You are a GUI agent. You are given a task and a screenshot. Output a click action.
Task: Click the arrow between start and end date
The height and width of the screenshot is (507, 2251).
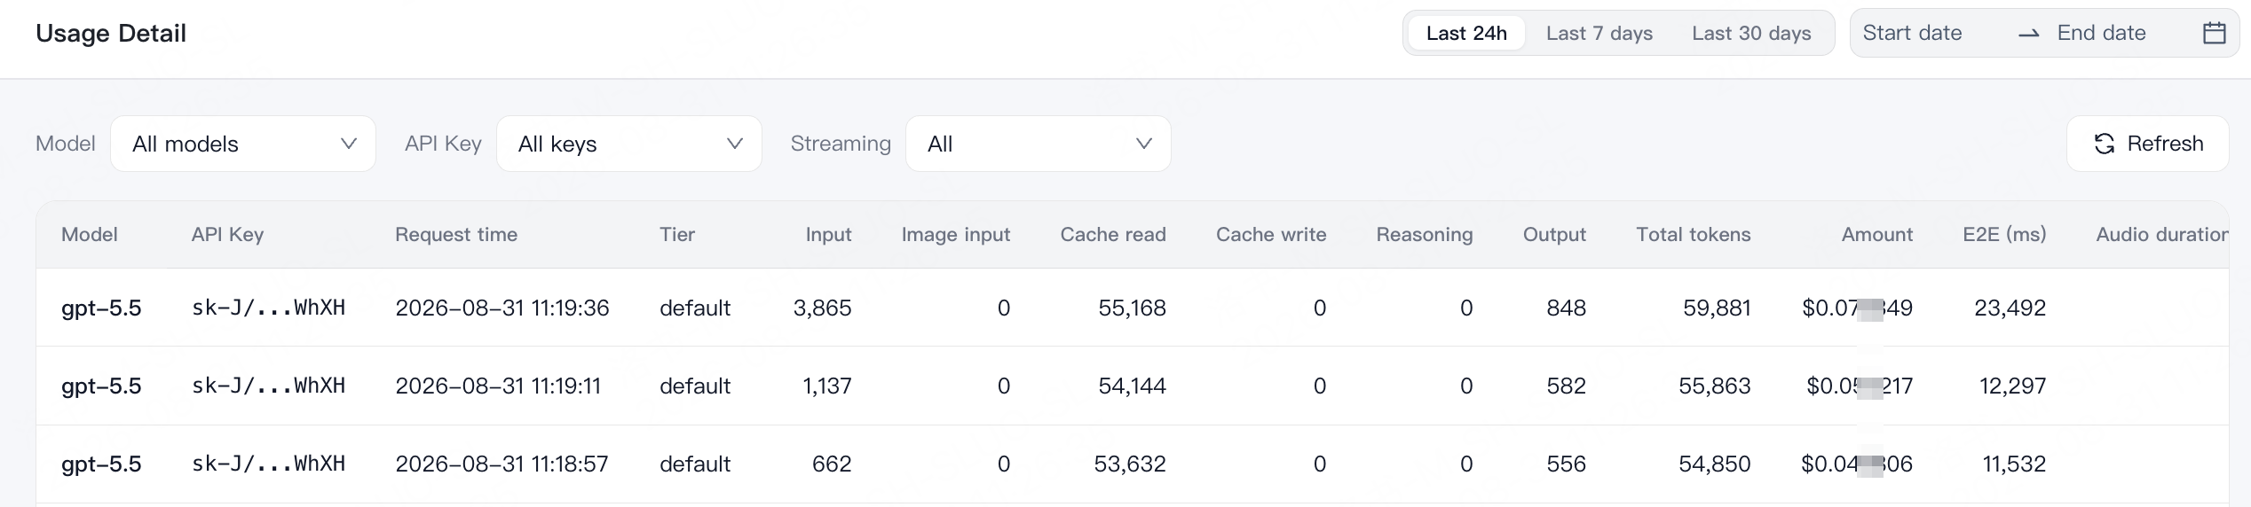[x=2029, y=34]
